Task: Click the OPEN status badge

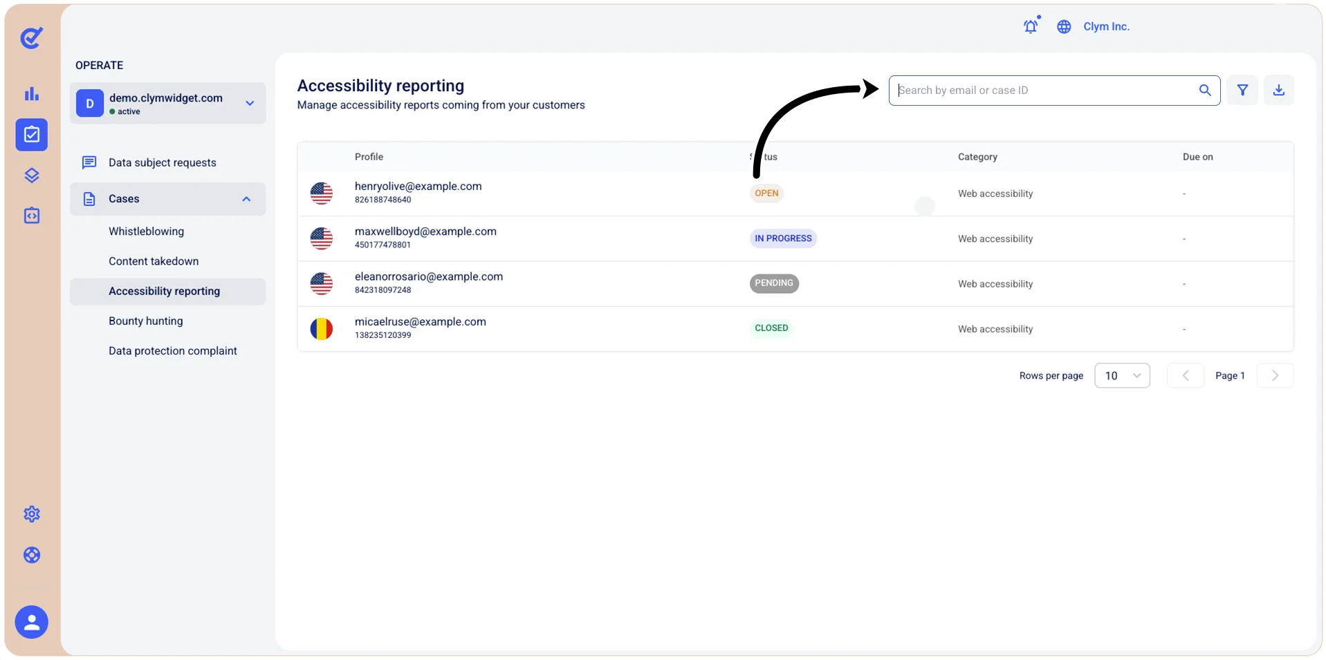Action: pos(766,194)
